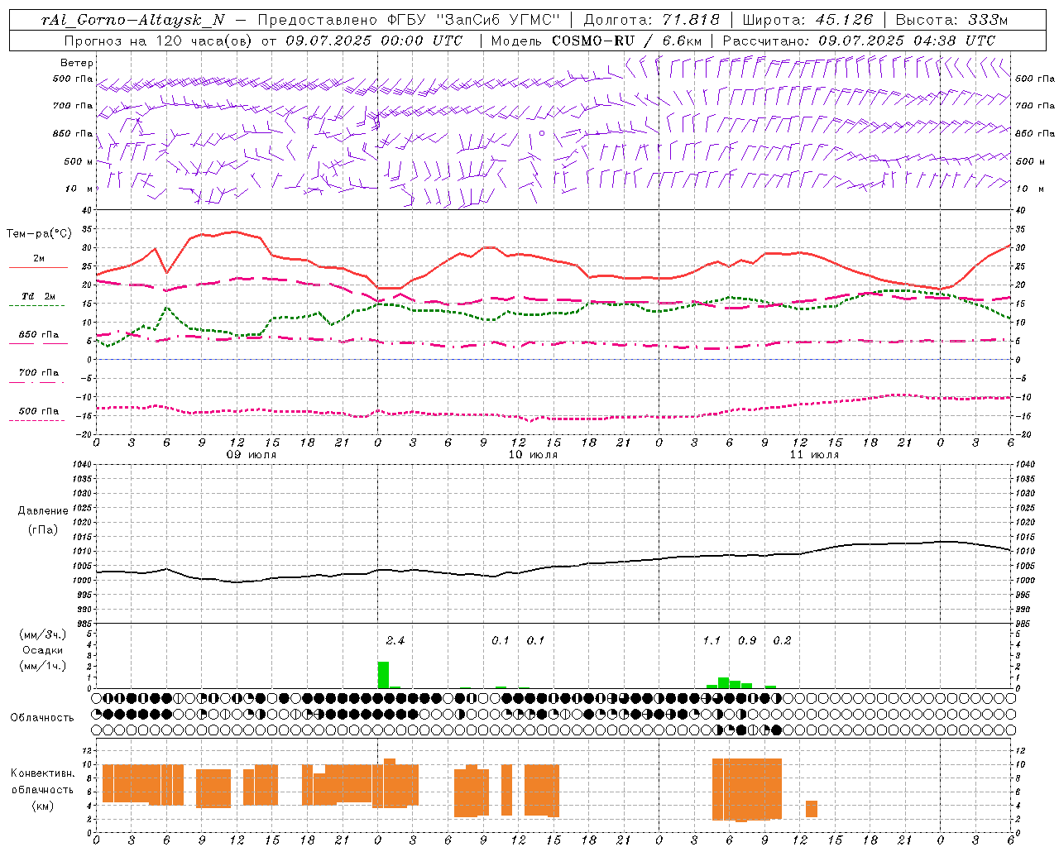Click the longitude value Долгота: 71.818
1059x847 pixels.
[x=652, y=20]
